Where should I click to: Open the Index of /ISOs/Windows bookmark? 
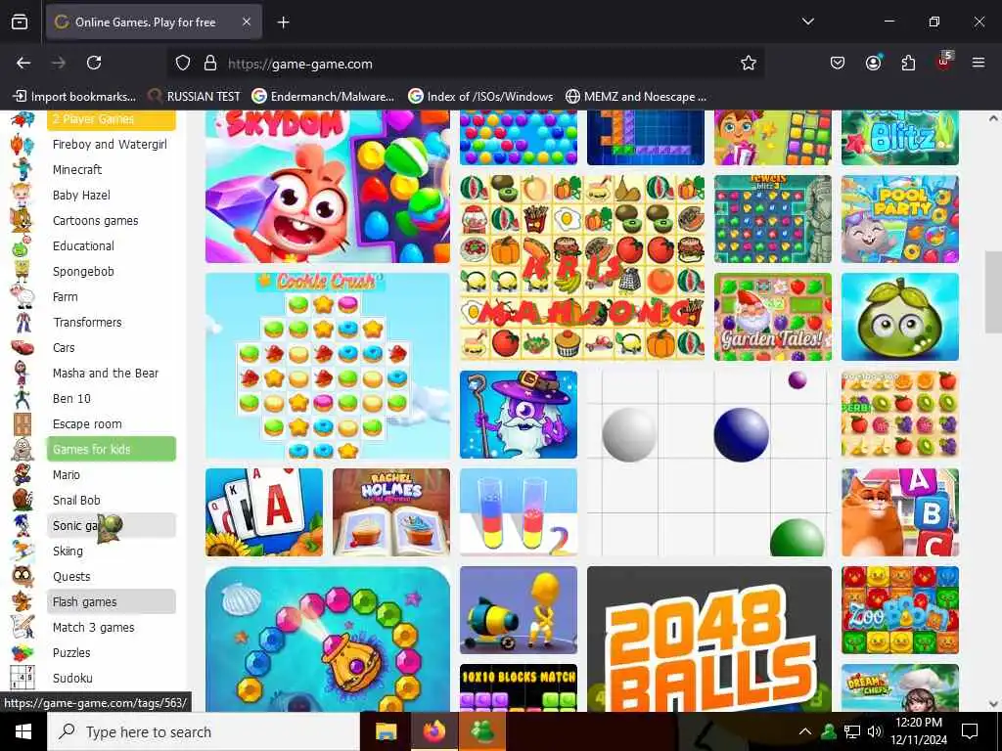click(x=480, y=97)
